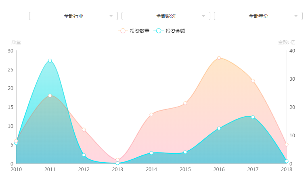Open the 全部行业 industry dropdown
Screen dimensions: 306x180
73,16
